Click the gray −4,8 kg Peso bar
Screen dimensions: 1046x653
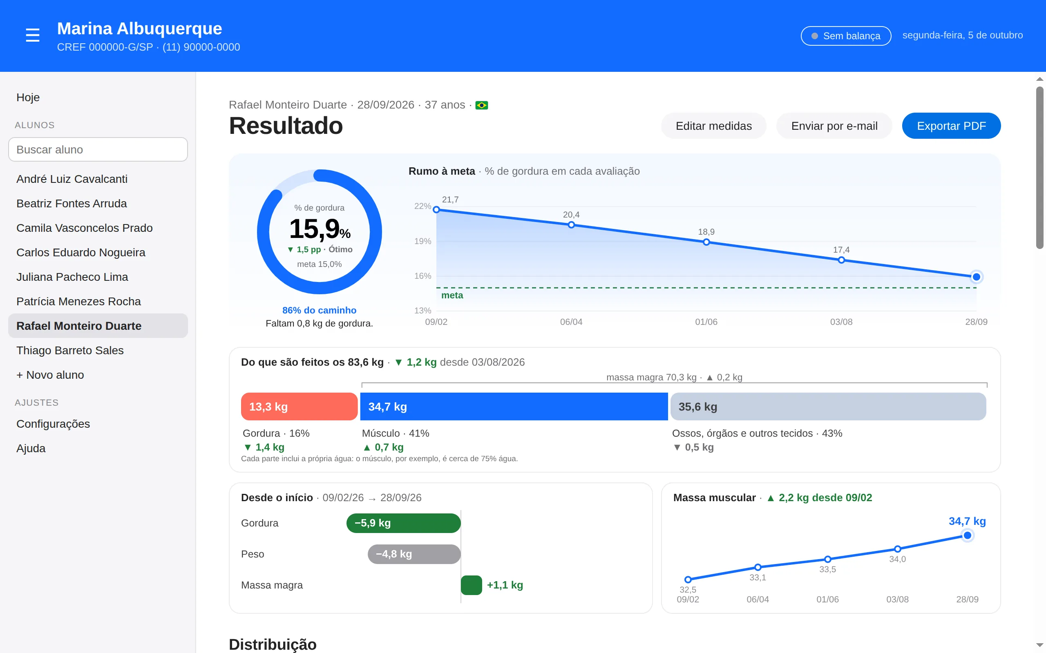pos(414,554)
